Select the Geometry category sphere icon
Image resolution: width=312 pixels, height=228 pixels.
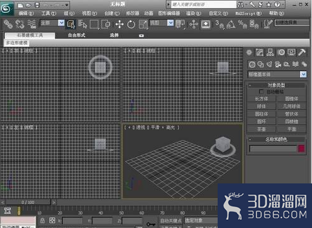252,64
